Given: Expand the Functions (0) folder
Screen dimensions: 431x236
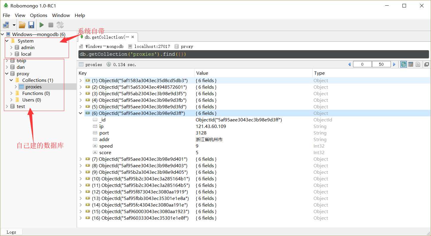Looking at the screenshot, I should (11, 93).
